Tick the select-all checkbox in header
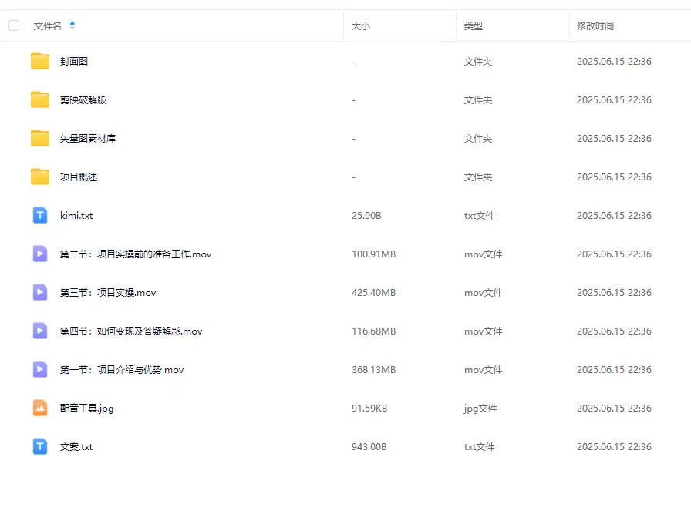691x518 pixels. tap(14, 25)
